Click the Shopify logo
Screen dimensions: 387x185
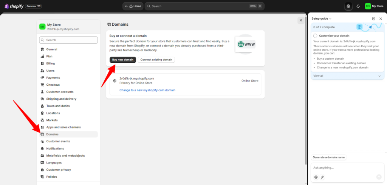[x=15, y=6]
